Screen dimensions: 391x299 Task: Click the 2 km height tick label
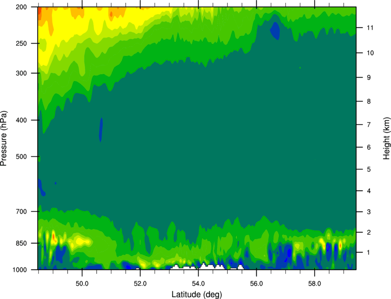369,232
